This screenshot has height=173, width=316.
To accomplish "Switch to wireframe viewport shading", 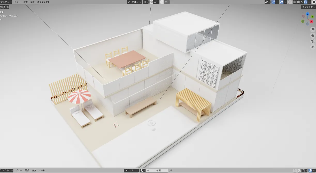I will click(295, 2).
